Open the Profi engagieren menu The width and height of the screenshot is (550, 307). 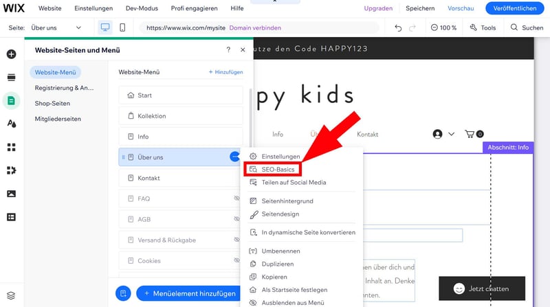[194, 8]
